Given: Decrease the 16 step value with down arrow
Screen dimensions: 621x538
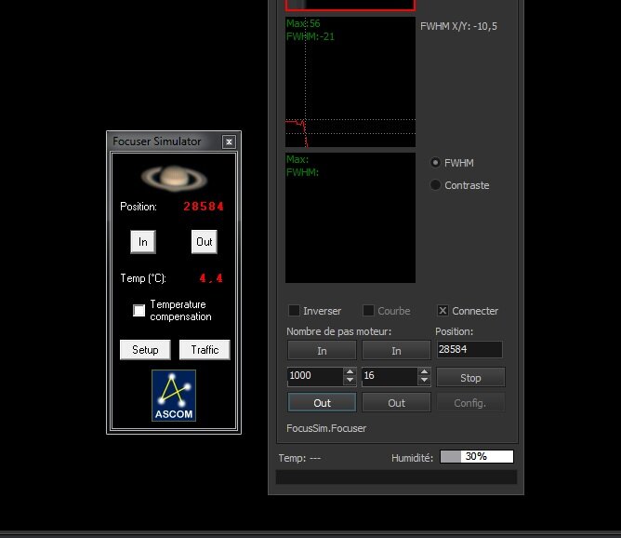Looking at the screenshot, I should [424, 380].
